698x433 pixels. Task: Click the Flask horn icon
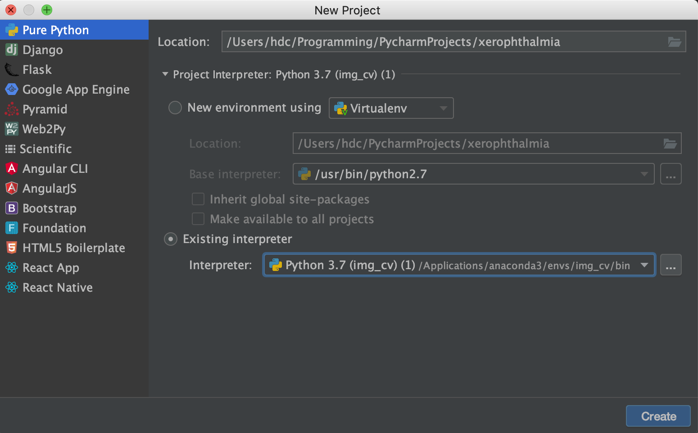12,69
